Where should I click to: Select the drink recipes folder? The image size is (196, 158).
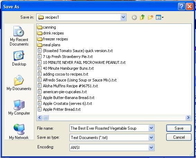(50, 33)
